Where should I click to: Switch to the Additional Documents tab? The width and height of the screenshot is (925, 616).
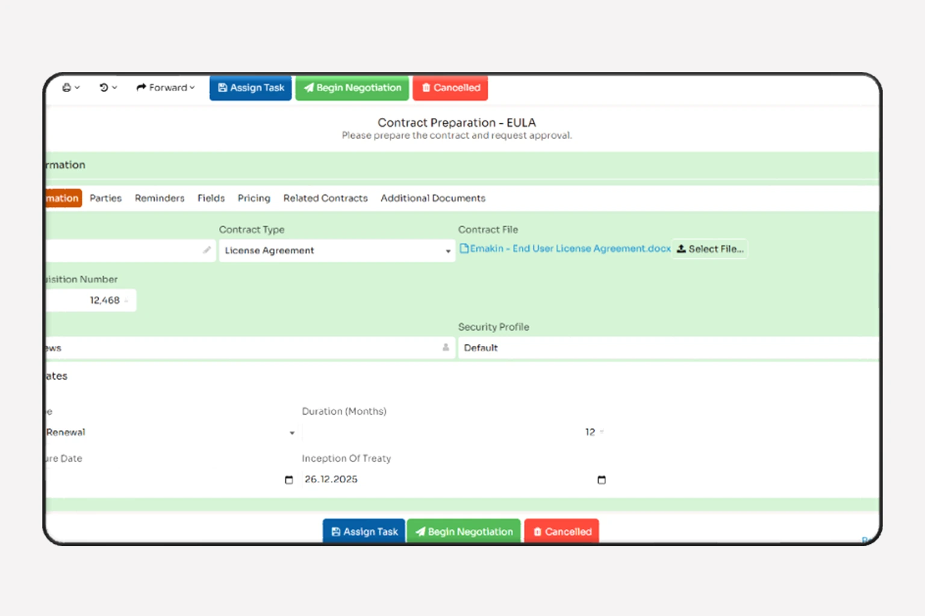coord(432,198)
